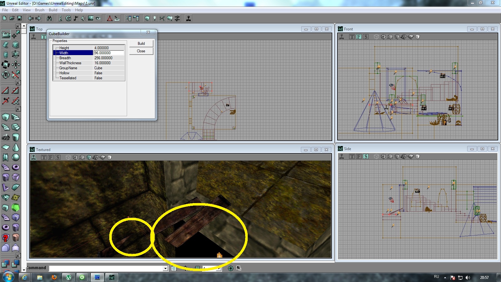Toggle Side view mode in Front viewport
Image resolution: width=501 pixels, height=282 pixels.
pyautogui.click(x=366, y=37)
